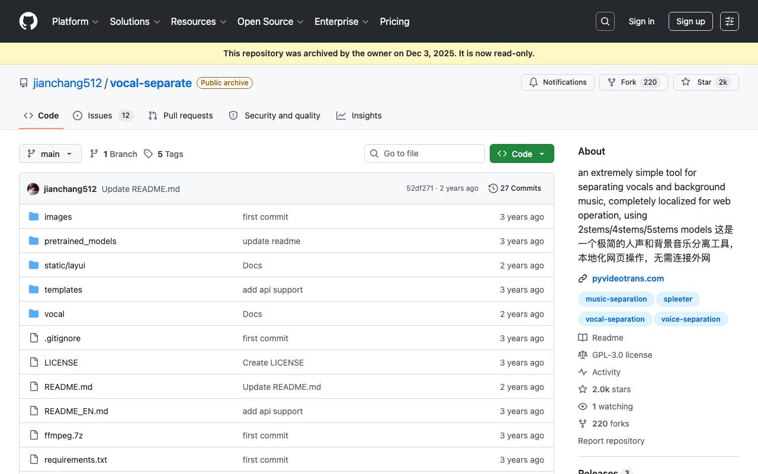The image size is (758, 474).
Task: Select the voice-separation topic tag
Action: (691, 319)
